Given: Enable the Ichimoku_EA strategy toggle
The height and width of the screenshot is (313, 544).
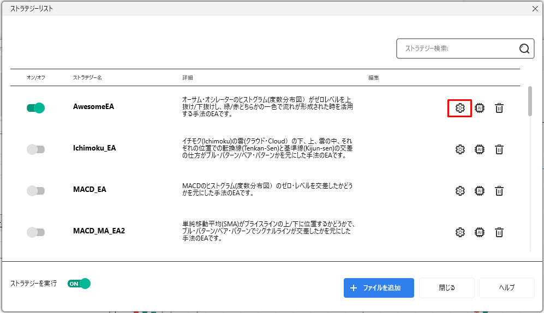Looking at the screenshot, I should (35, 149).
